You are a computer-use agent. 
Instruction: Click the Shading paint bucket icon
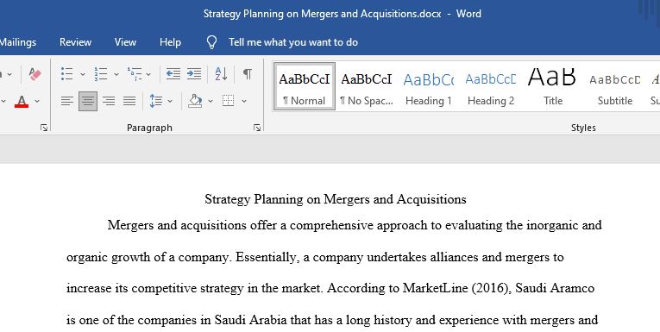(195, 101)
